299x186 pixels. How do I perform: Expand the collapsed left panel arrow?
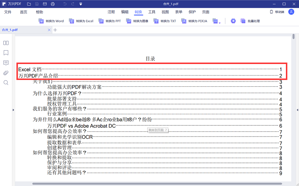pos(13,109)
